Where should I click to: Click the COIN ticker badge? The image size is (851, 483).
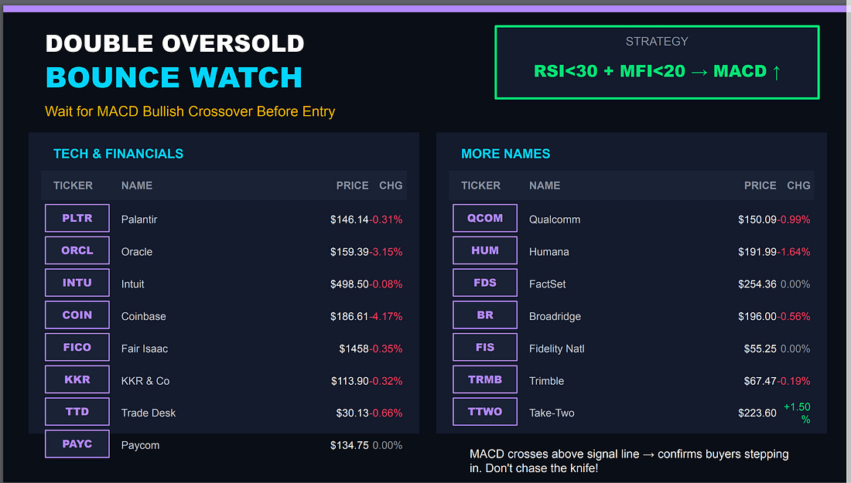[77, 315]
